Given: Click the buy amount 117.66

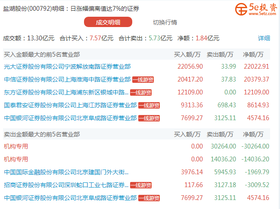Looking at the screenshot, I should tap(193, 185).
